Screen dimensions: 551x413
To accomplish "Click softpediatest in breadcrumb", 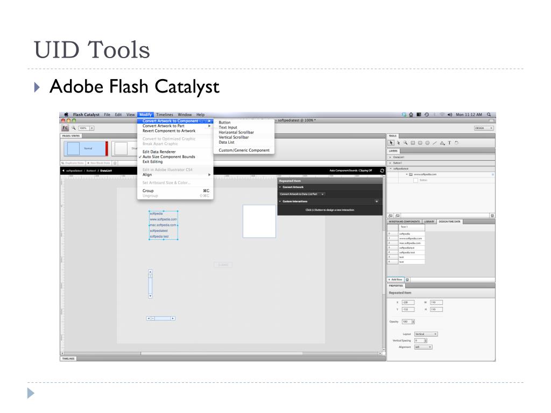I will point(74,170).
